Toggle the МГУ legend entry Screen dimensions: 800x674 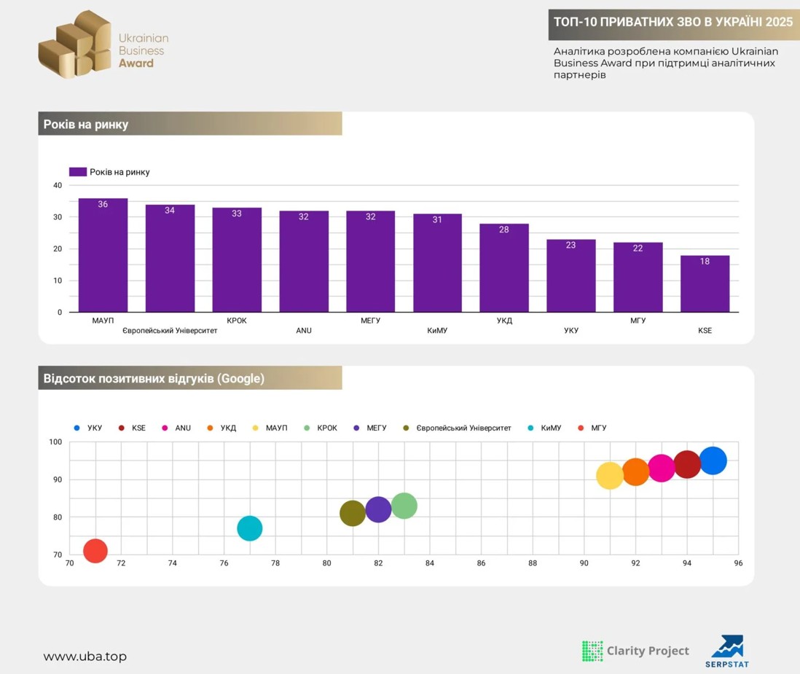click(592, 428)
